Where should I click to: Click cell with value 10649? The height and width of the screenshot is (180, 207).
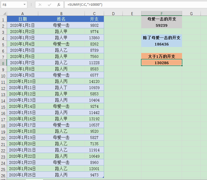(94, 156)
